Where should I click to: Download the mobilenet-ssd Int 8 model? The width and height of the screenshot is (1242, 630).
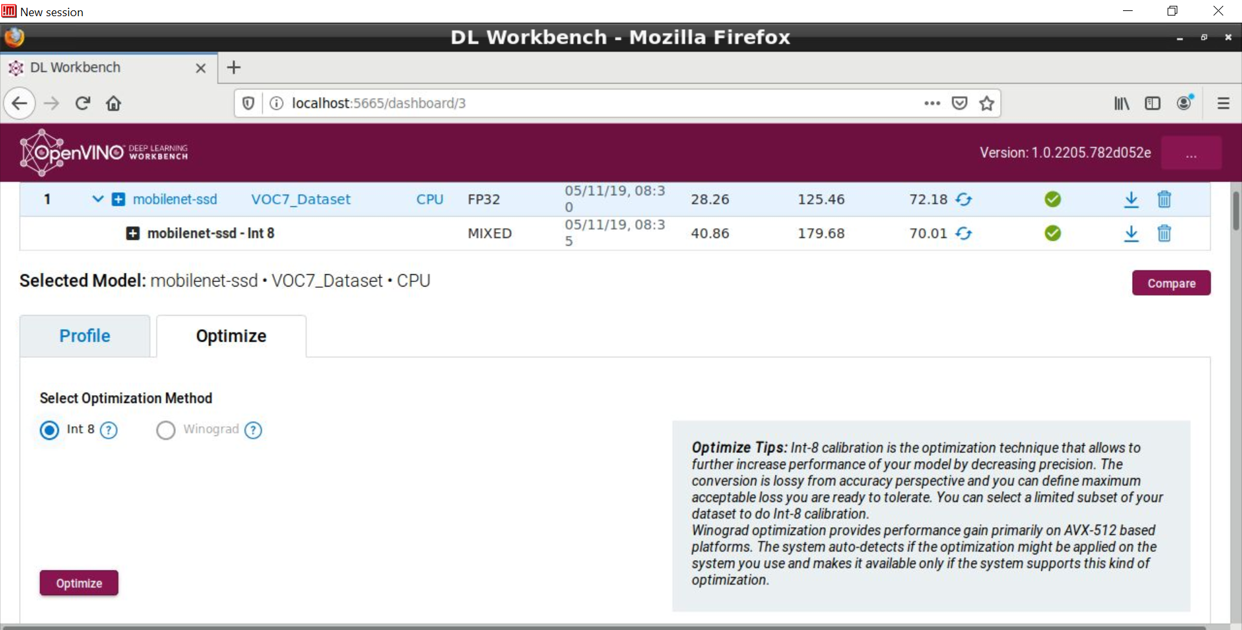1131,234
